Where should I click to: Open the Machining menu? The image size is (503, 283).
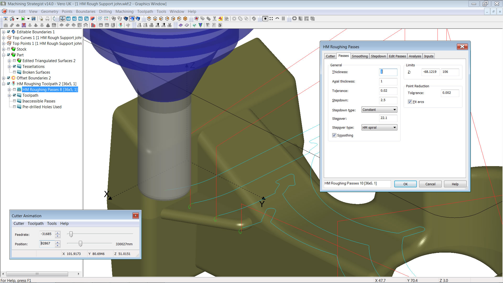[124, 12]
